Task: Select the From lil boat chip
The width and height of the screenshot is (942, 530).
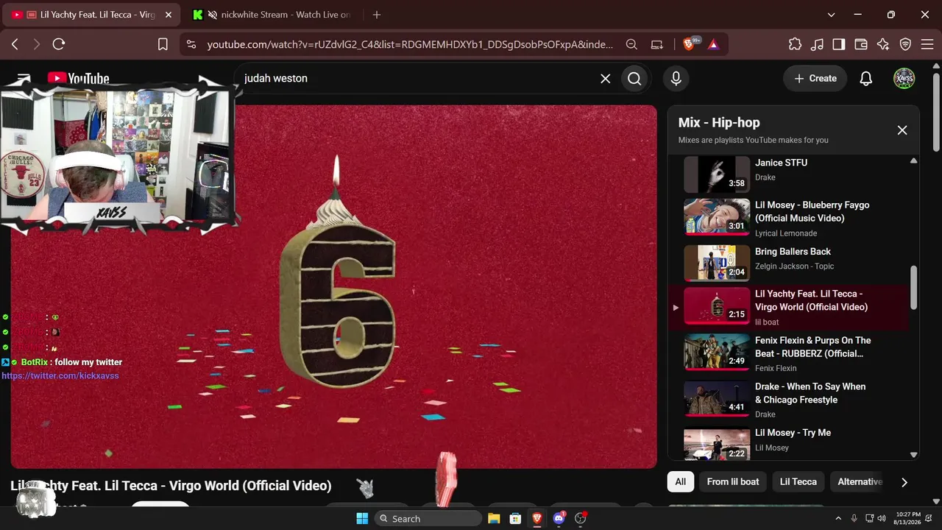Action: click(733, 481)
